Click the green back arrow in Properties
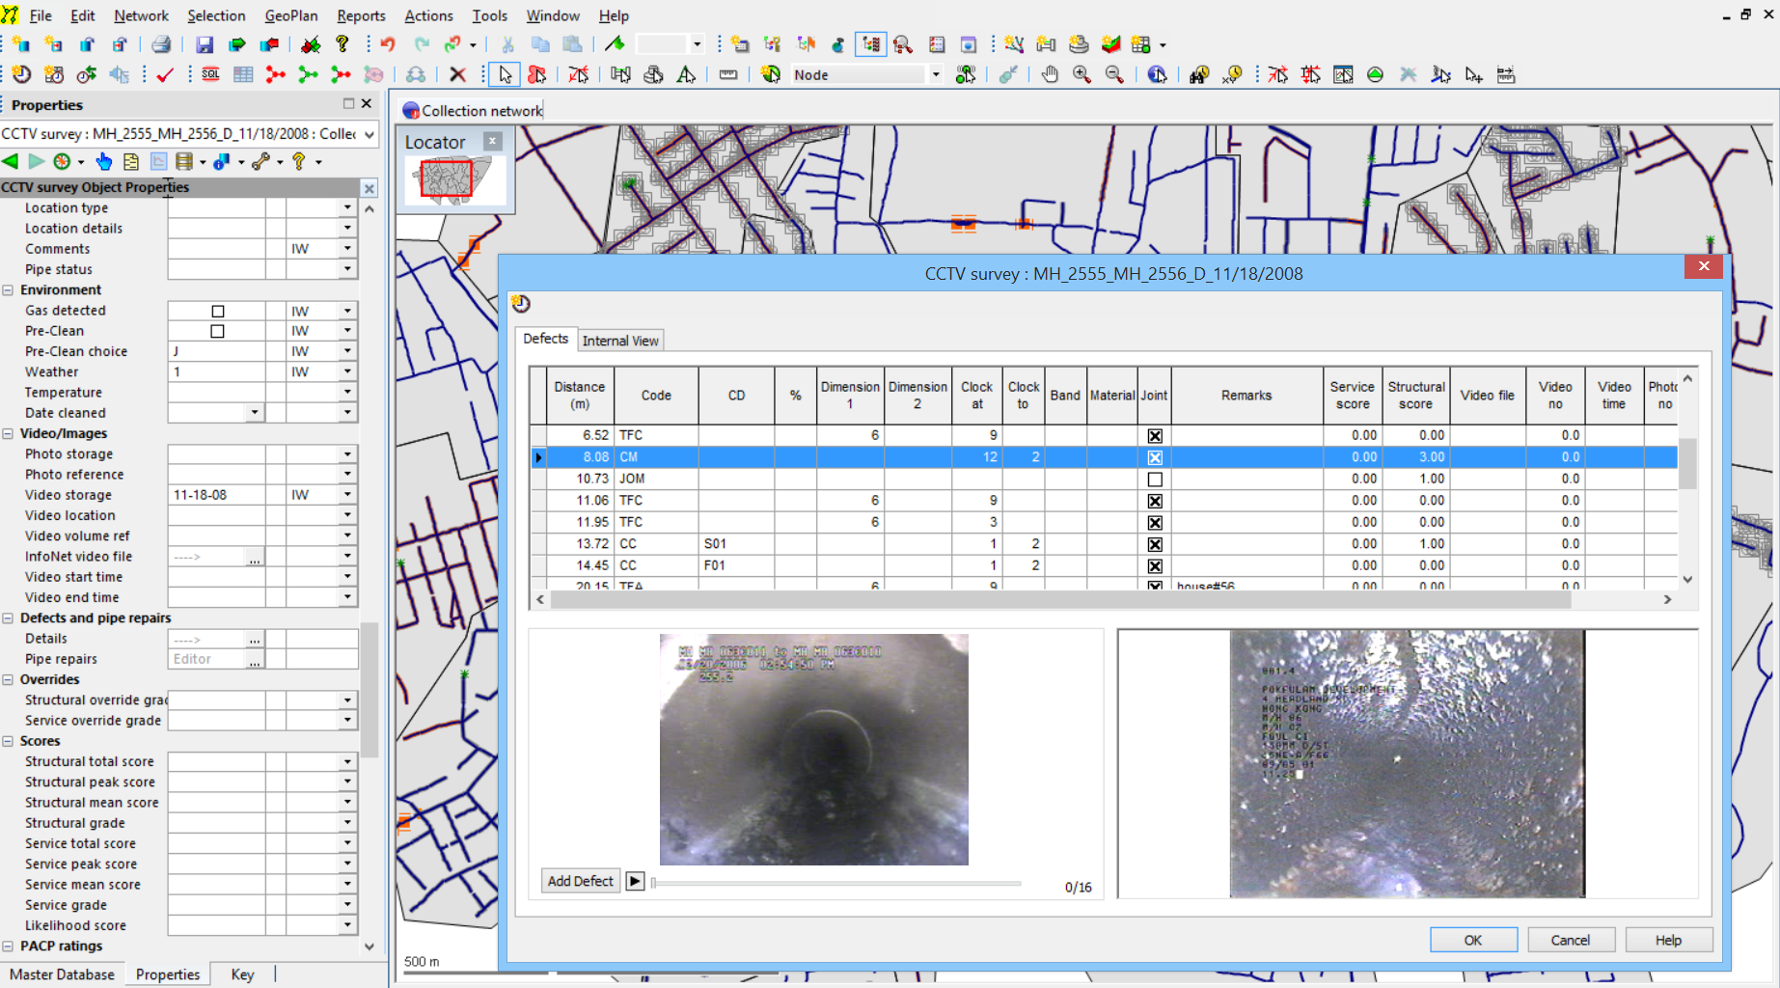The image size is (1780, 988). point(11,161)
